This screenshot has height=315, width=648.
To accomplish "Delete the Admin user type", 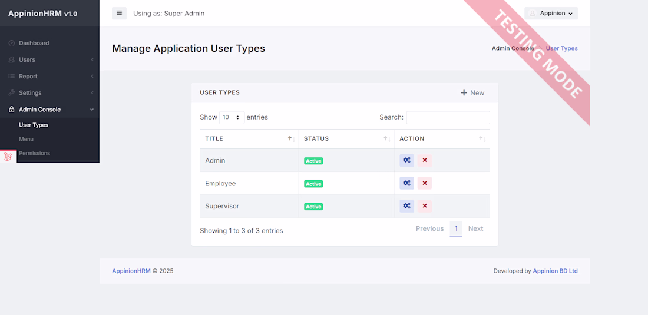I will 425,160.
